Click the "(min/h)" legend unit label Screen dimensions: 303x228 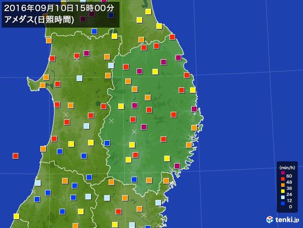[x=287, y=167]
